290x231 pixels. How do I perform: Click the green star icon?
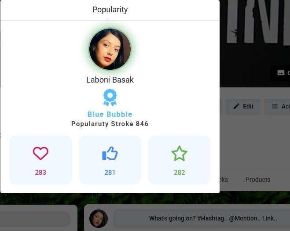(x=179, y=153)
